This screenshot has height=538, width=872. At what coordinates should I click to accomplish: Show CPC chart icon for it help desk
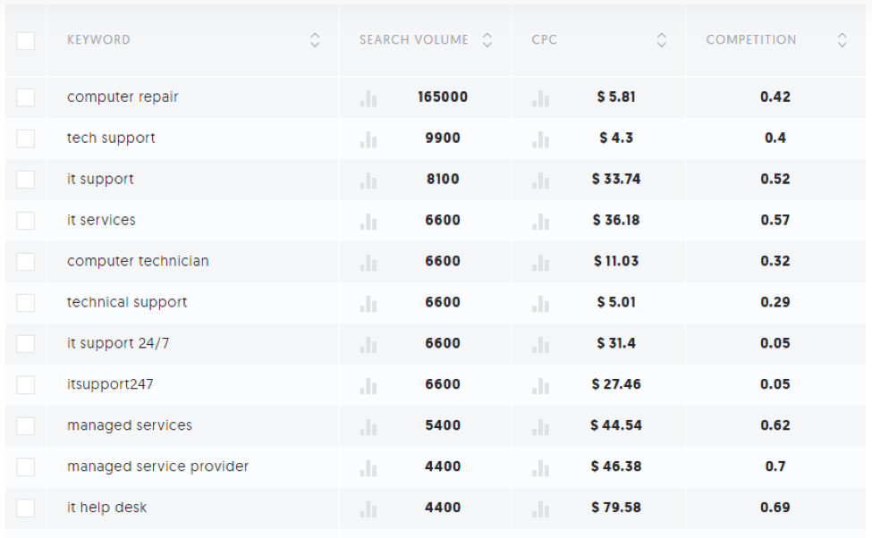coord(540,509)
